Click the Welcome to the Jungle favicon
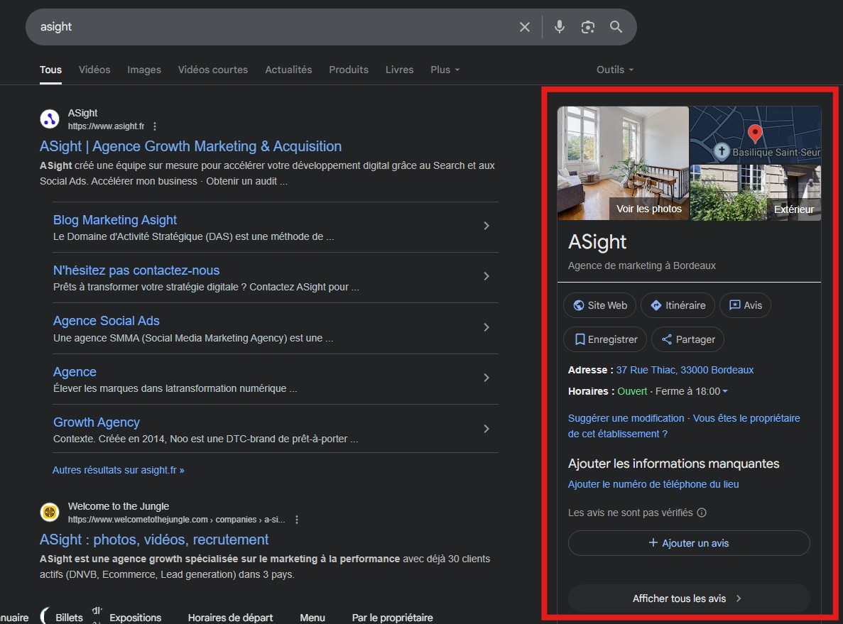 pyautogui.click(x=50, y=513)
